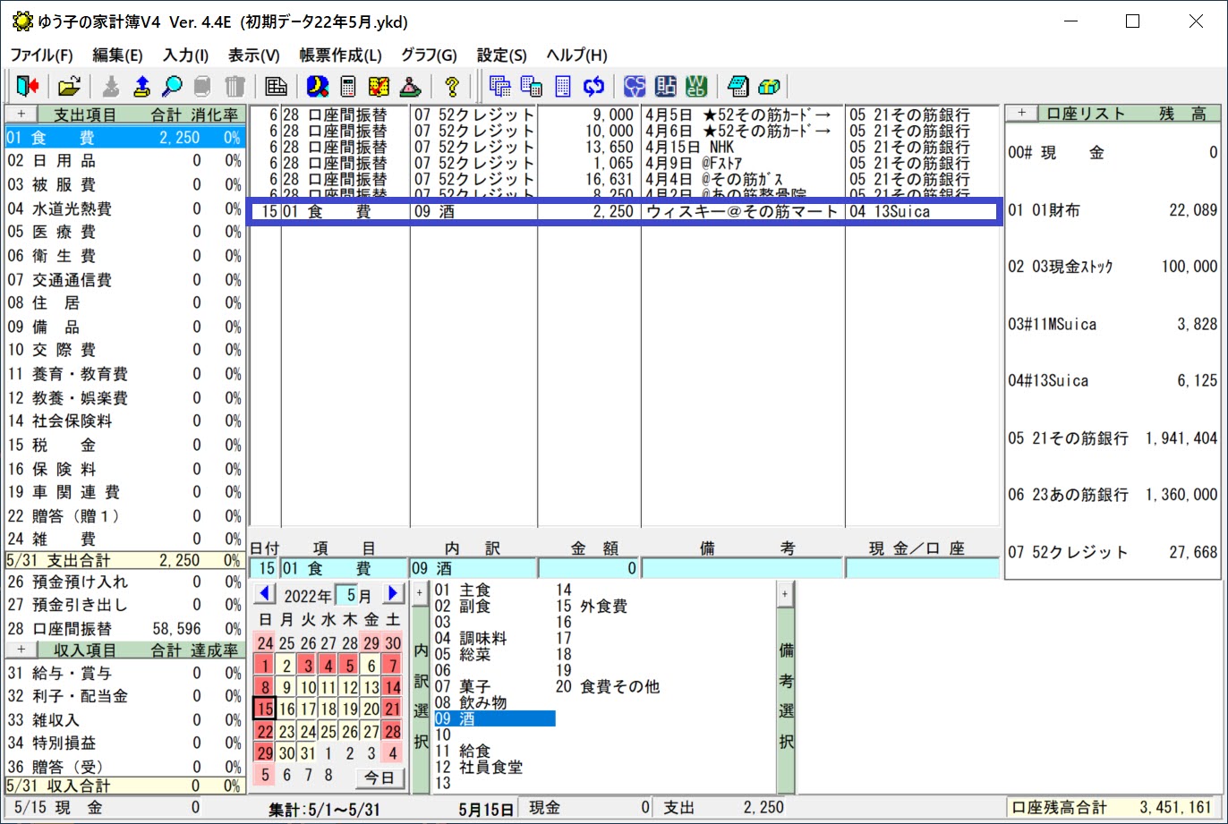Screen dimensions: 1228x824
Task: Open help with the yellow question mark icon
Action: (x=451, y=87)
